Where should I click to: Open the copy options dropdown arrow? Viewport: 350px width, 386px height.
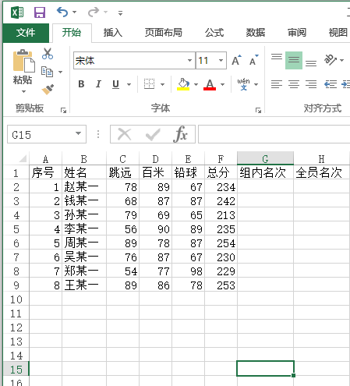[x=60, y=72]
